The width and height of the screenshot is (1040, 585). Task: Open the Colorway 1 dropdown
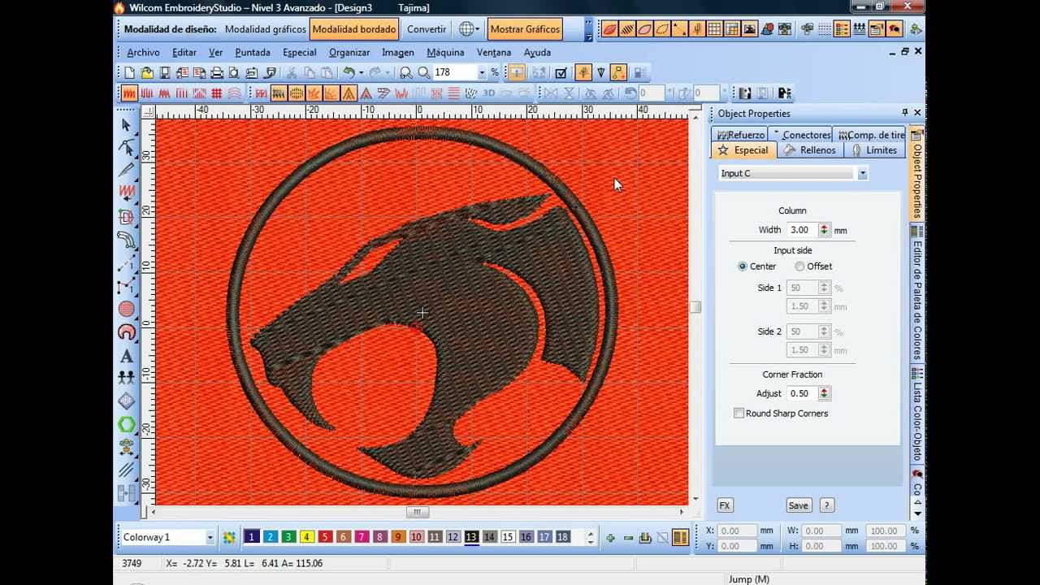[x=210, y=537]
